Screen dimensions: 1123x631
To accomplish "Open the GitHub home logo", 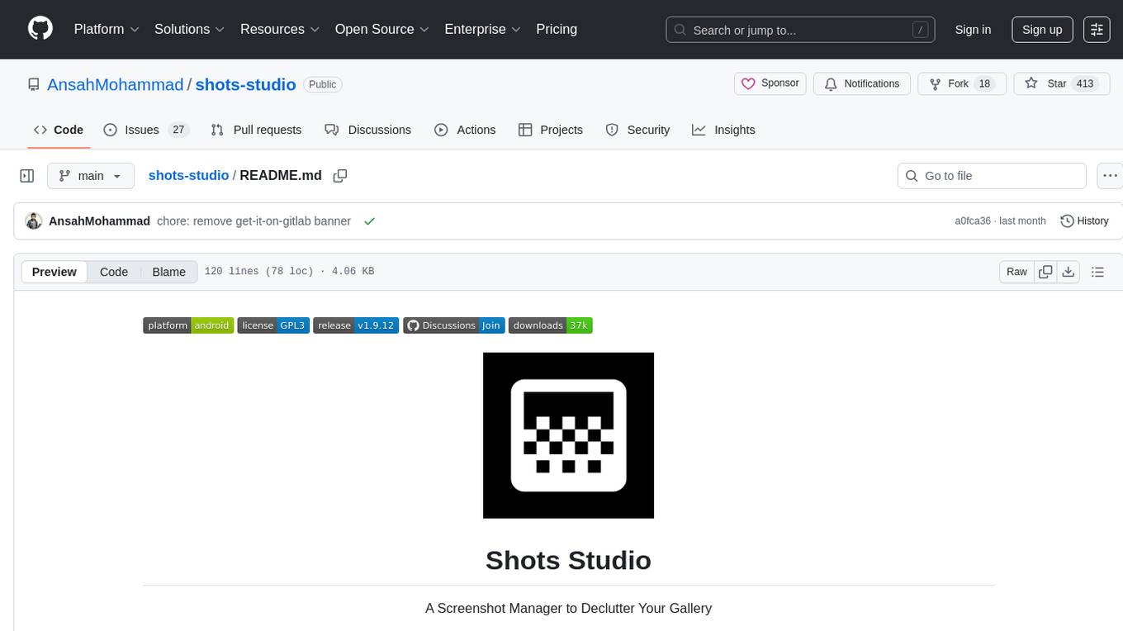I will click(40, 29).
